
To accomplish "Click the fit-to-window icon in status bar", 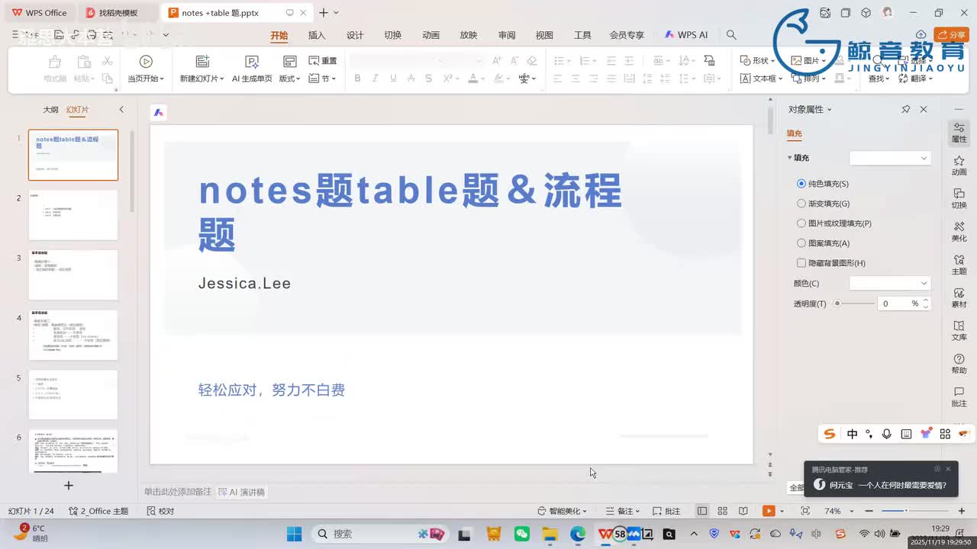I will [805, 511].
